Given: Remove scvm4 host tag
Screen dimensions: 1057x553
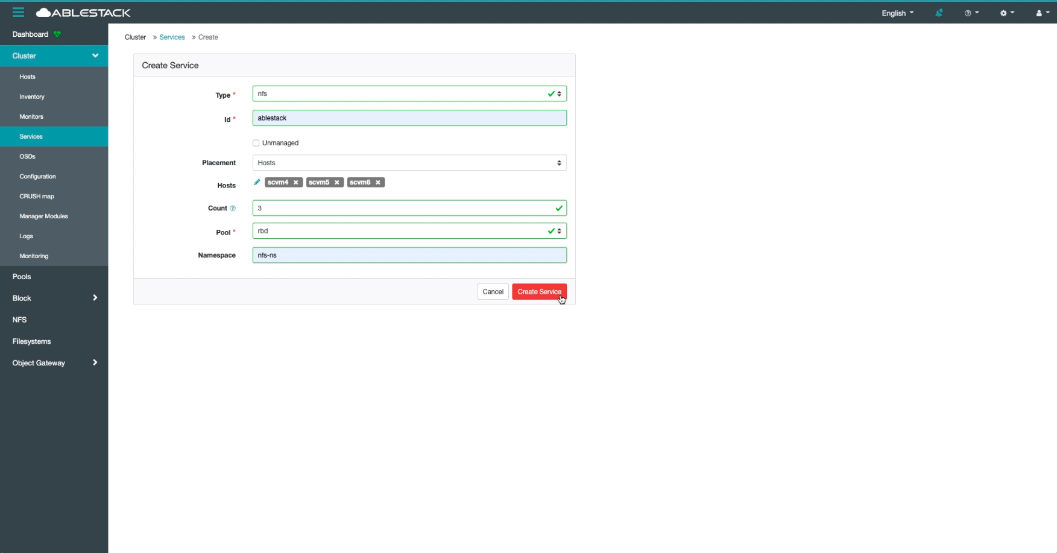Looking at the screenshot, I should (x=296, y=183).
